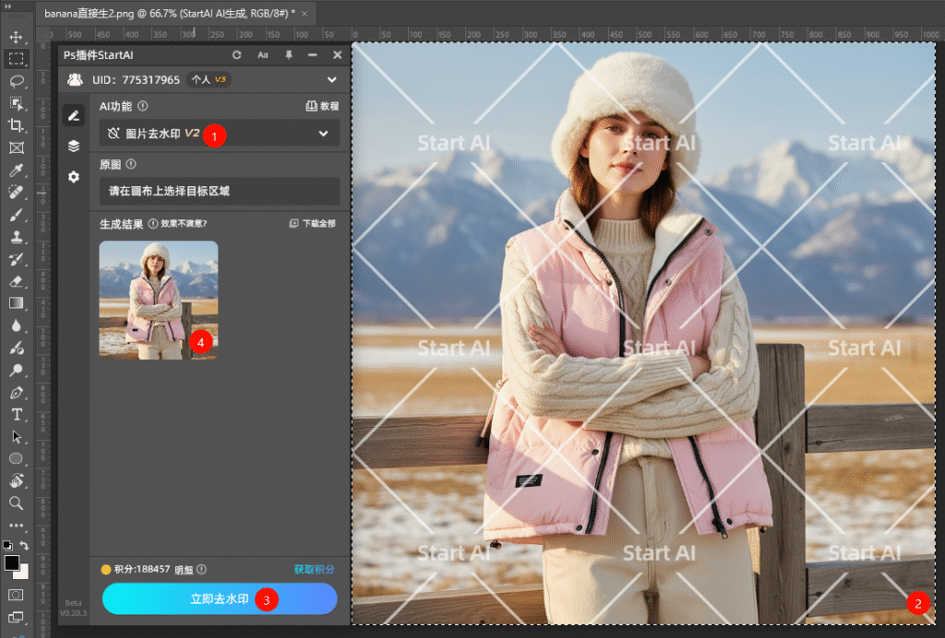Click the black foreground color swatch
945x638 pixels.
point(12,562)
